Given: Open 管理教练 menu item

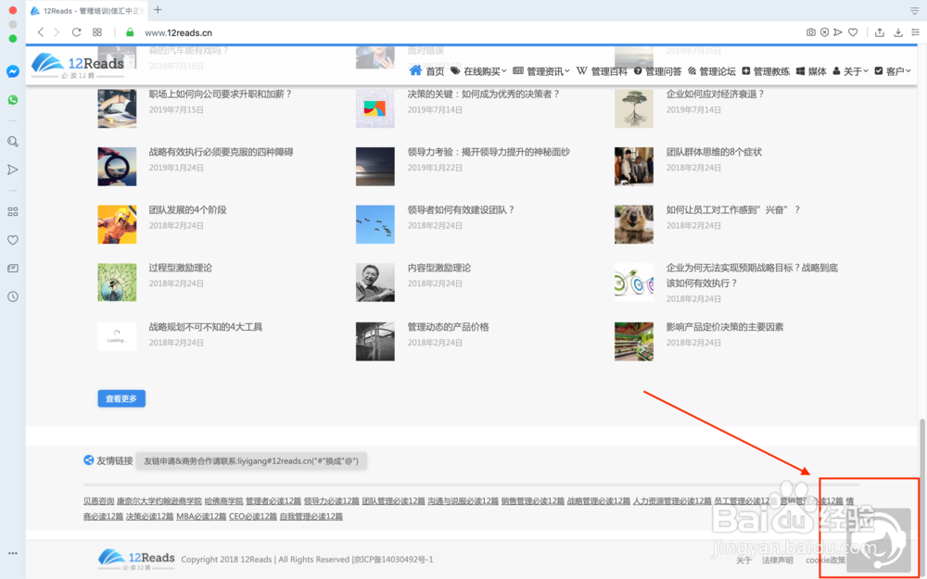Looking at the screenshot, I should click(x=766, y=71).
